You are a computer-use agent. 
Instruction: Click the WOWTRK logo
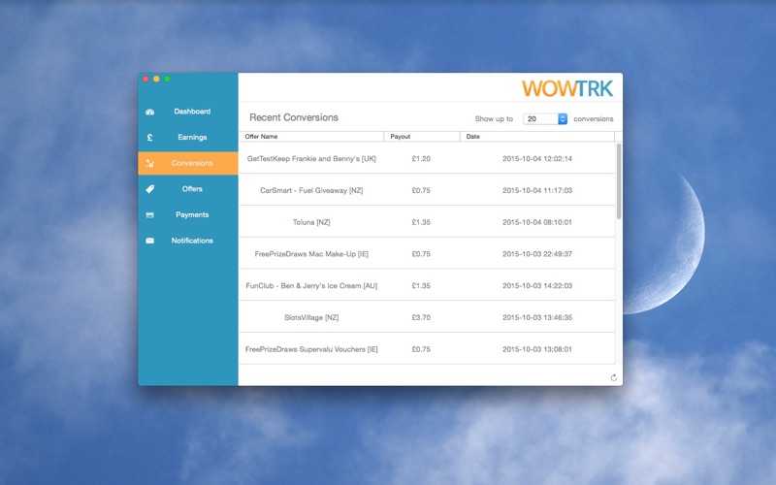[567, 88]
